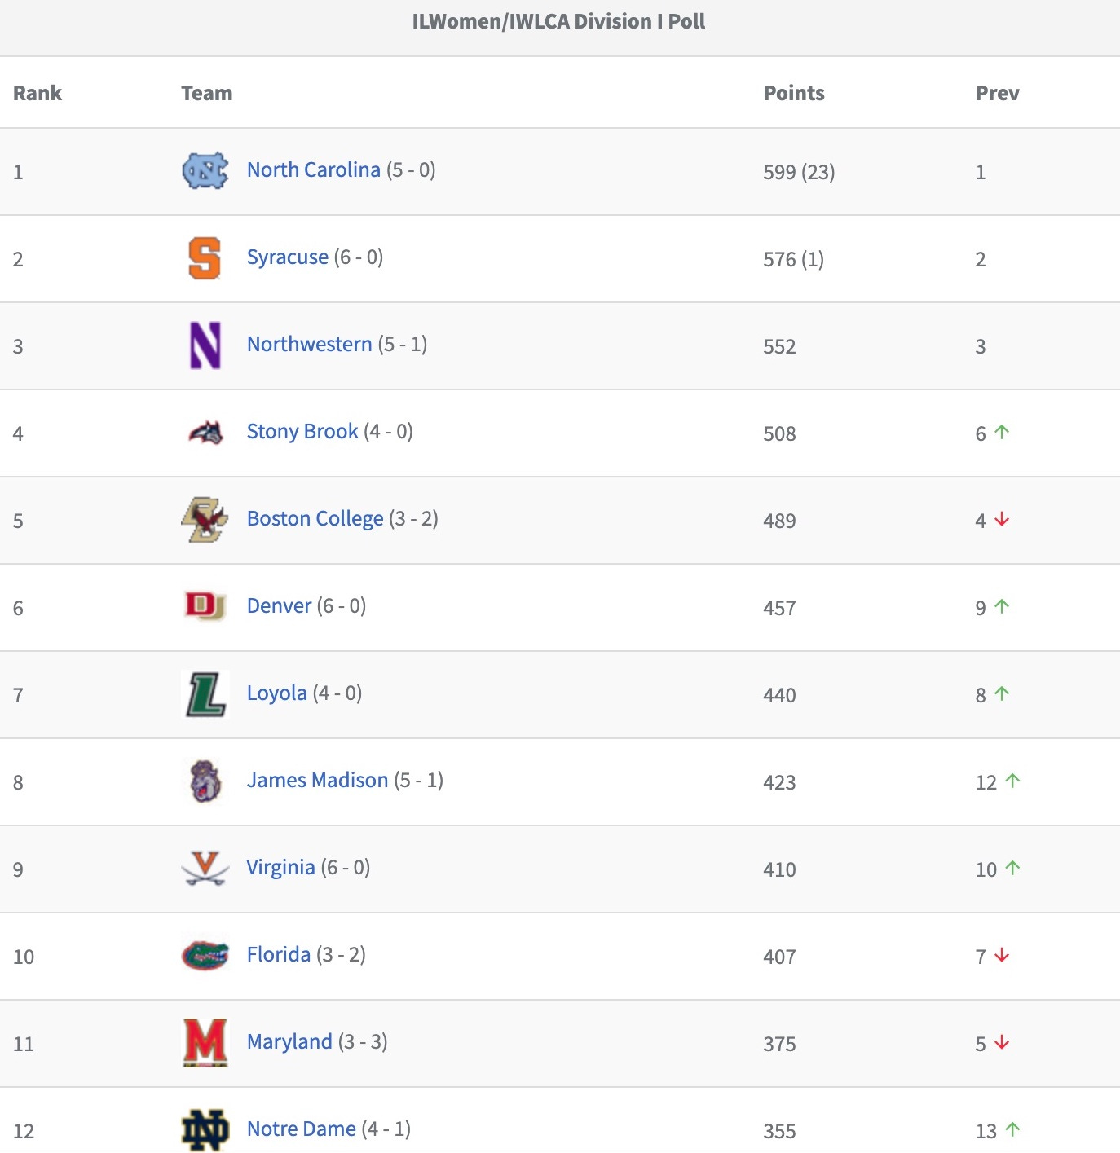Screen dimensions: 1120x1153
Task: Click the green up arrow beside Denver
Action: tap(1002, 606)
